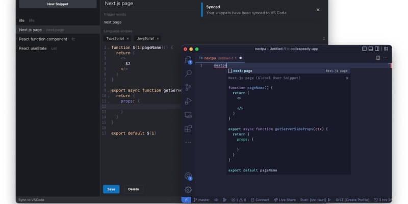This screenshot has height=204, width=408.
Task: Expand the language scopes dropdown
Action: pos(324,39)
